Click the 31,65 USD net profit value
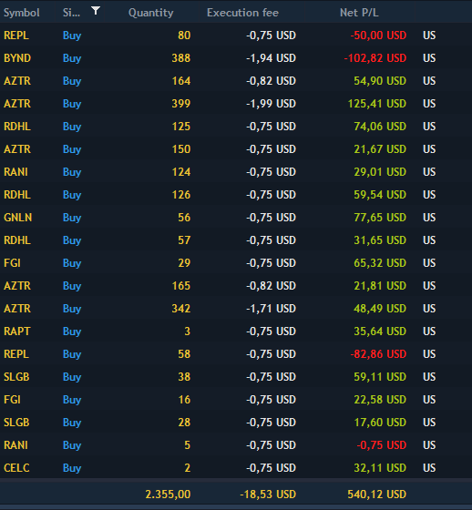Viewport: 472px width, 510px height. tap(380, 240)
